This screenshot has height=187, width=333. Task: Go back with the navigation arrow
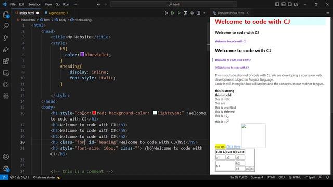click(98, 4)
